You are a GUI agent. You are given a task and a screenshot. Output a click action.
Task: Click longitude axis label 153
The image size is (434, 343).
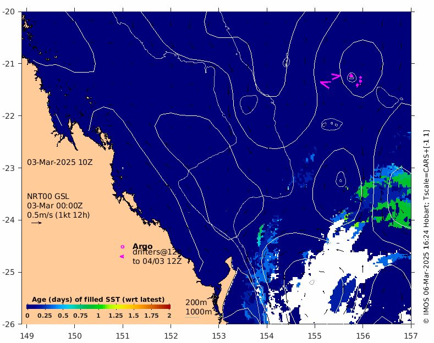[219, 336]
